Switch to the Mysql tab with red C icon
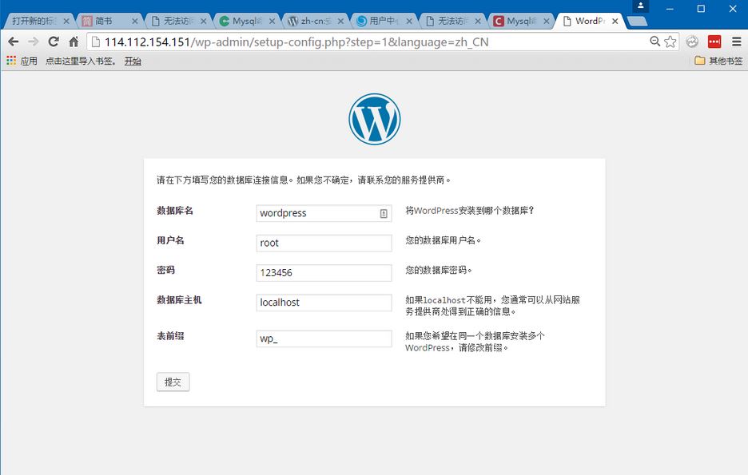Image resolution: width=748 pixels, height=475 pixels. [x=517, y=21]
